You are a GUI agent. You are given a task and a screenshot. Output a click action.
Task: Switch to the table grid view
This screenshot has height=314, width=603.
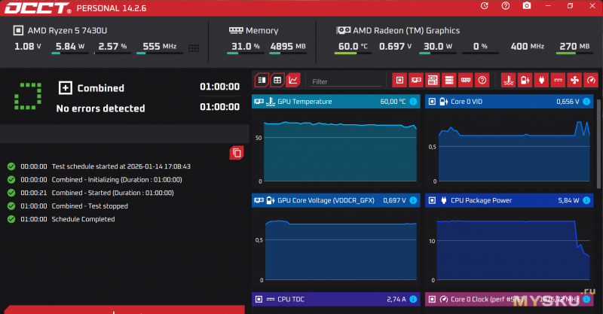coord(277,80)
